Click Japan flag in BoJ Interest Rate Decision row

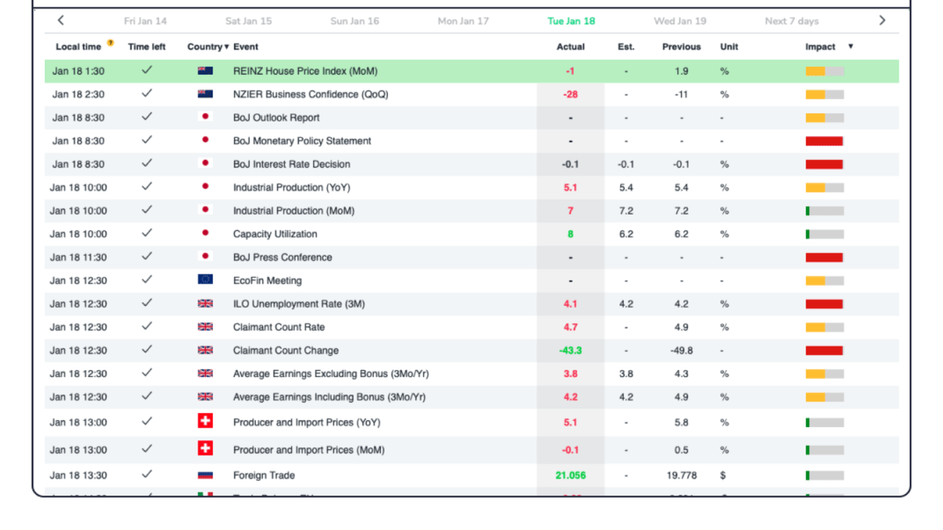tap(205, 164)
